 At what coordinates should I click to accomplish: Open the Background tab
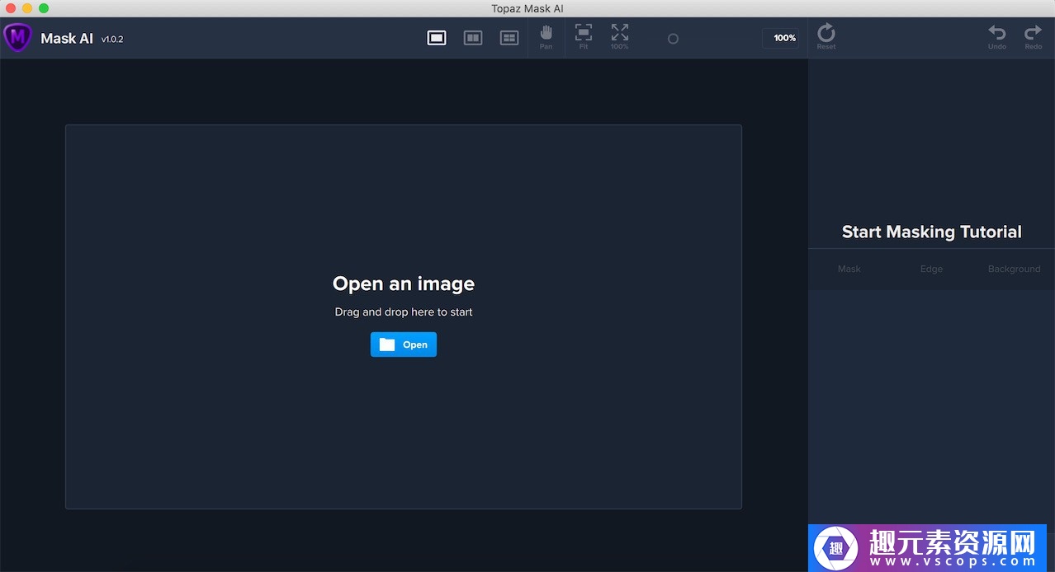tap(1014, 269)
